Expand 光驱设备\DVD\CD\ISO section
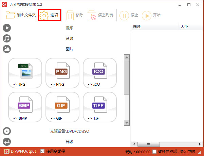 pos(69,131)
